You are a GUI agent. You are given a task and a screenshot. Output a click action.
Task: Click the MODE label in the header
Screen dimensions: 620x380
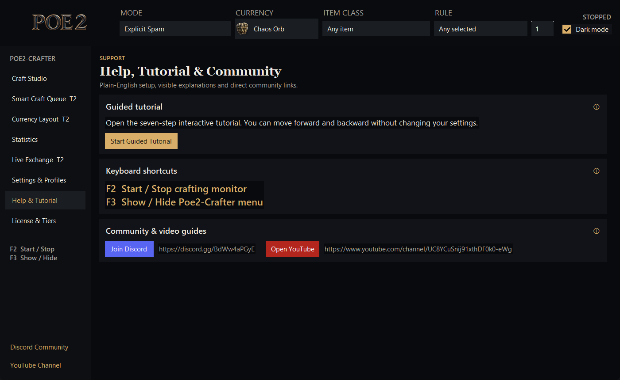tap(132, 13)
